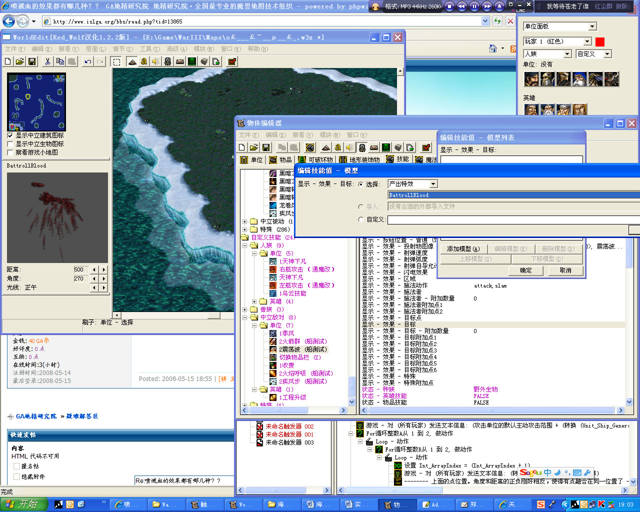Open Trigger Editor 'a' icon in WorldEdit
The height and width of the screenshot is (512, 640).
(x=144, y=61)
